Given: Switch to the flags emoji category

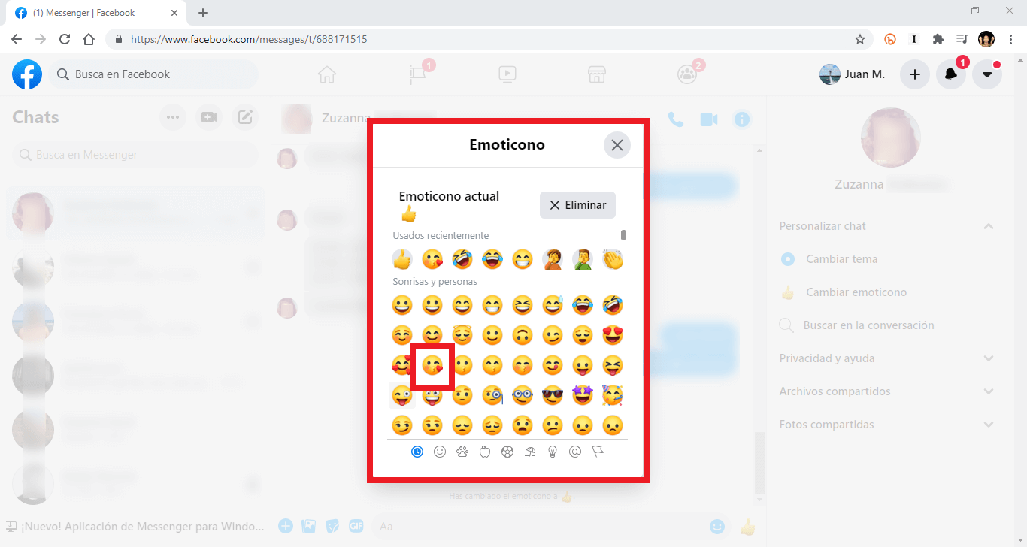Looking at the screenshot, I should coord(598,452).
